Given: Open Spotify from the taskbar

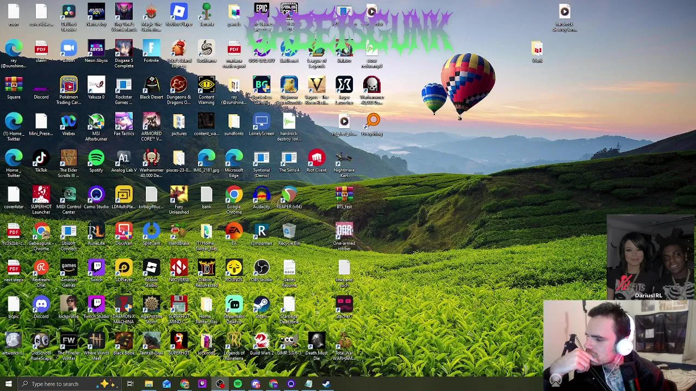Looking at the screenshot, I should click(x=238, y=384).
